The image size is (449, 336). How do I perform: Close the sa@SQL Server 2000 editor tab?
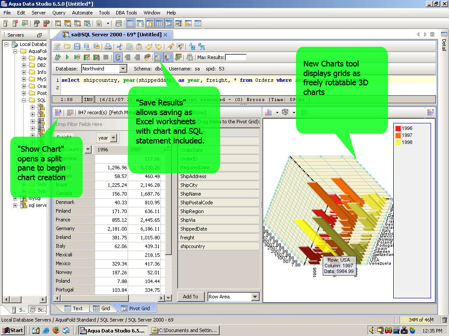pyautogui.click(x=165, y=35)
